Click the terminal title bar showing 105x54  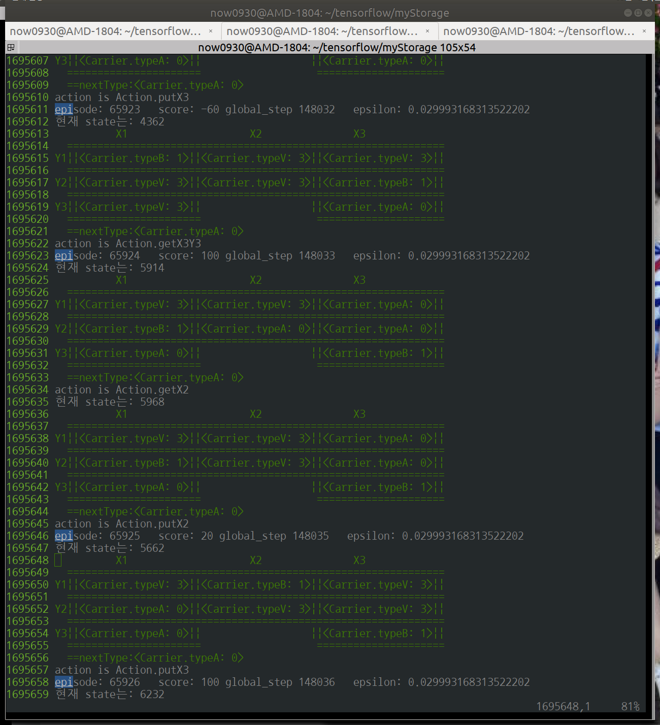pos(336,47)
